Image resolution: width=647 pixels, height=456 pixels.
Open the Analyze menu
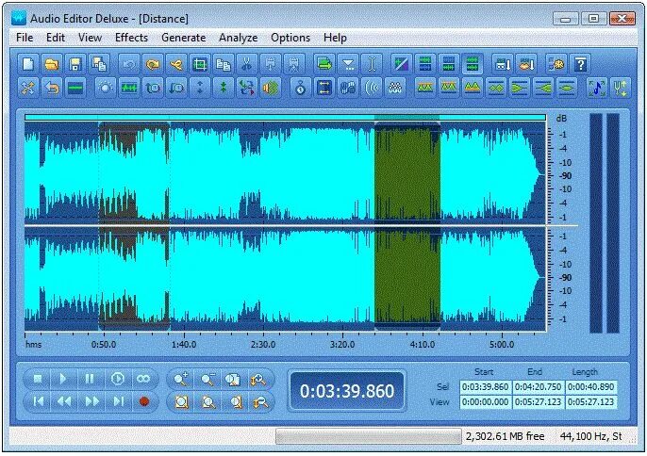click(238, 38)
